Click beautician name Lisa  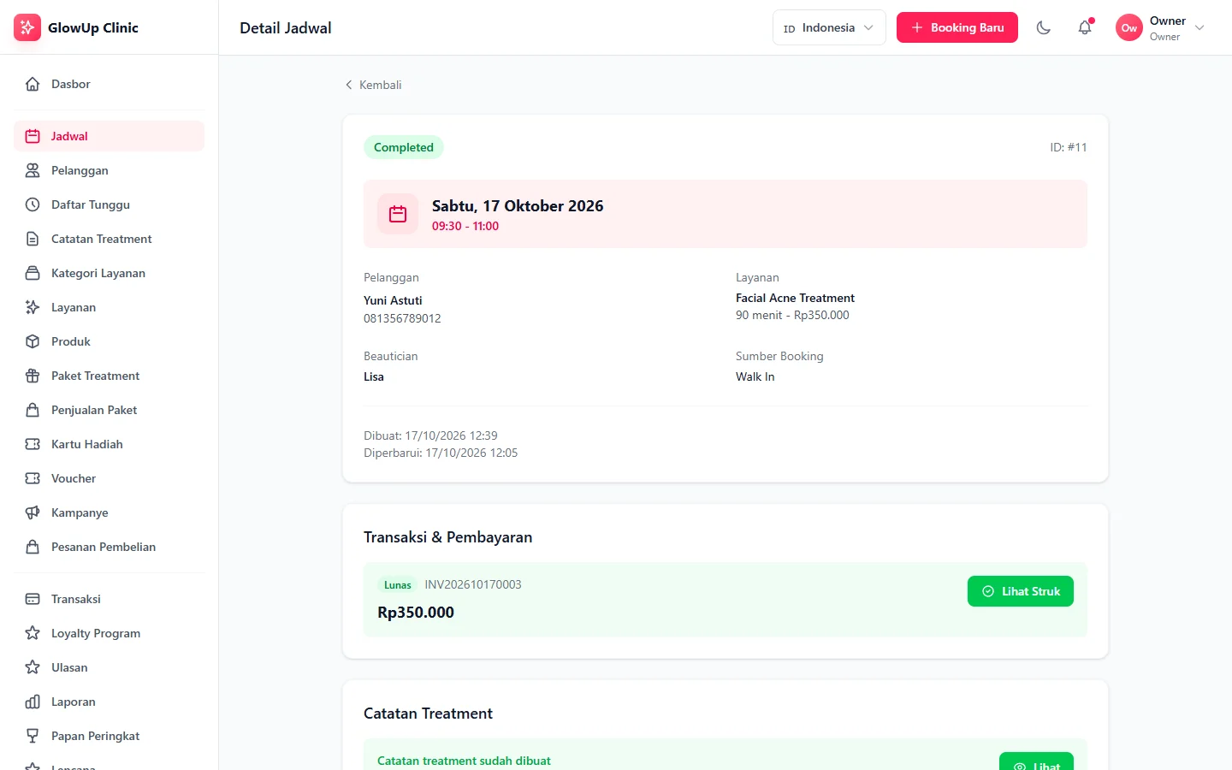click(374, 376)
